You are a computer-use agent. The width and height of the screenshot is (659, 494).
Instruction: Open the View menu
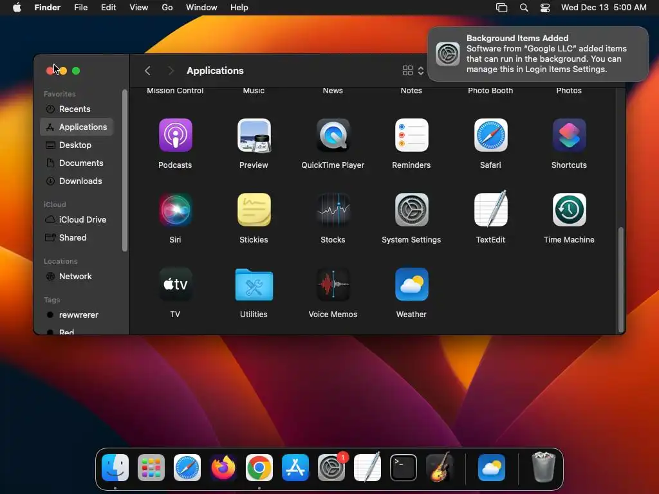coord(139,8)
